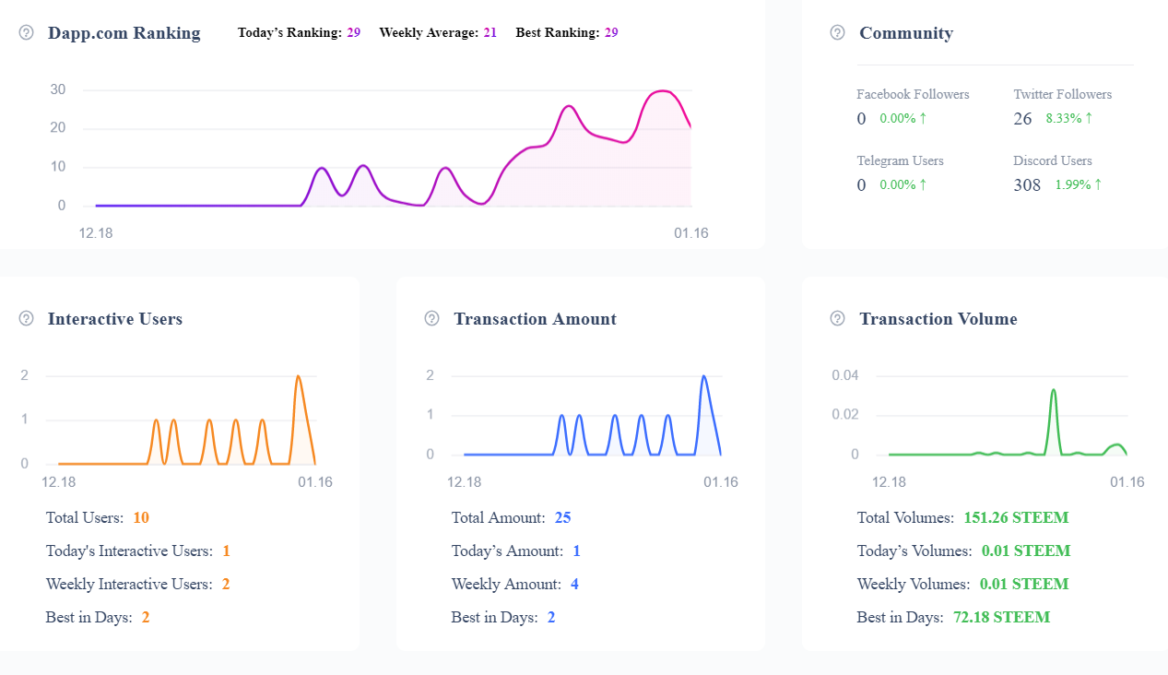
Task: Select the Discord Users count 308
Action: 1027,185
